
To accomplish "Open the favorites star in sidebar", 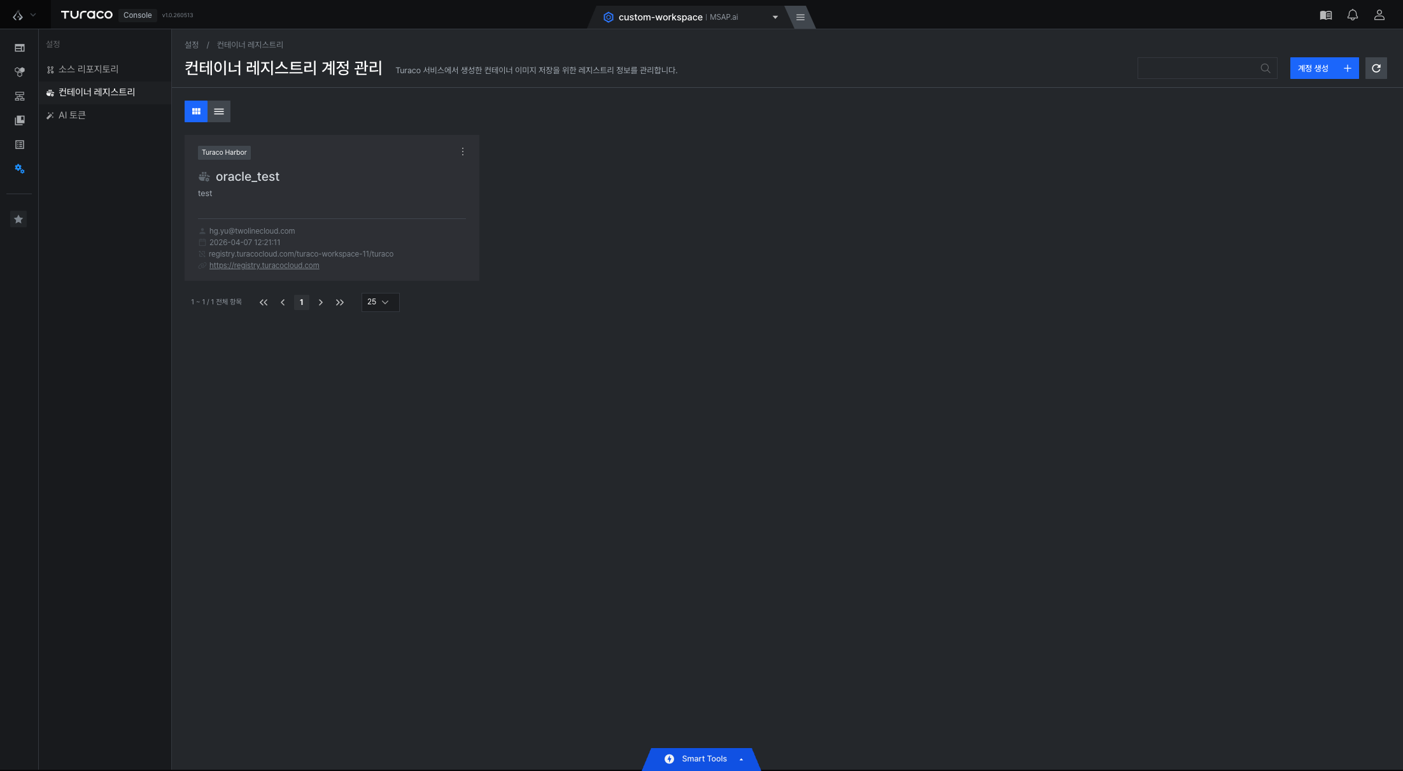I will (x=18, y=219).
